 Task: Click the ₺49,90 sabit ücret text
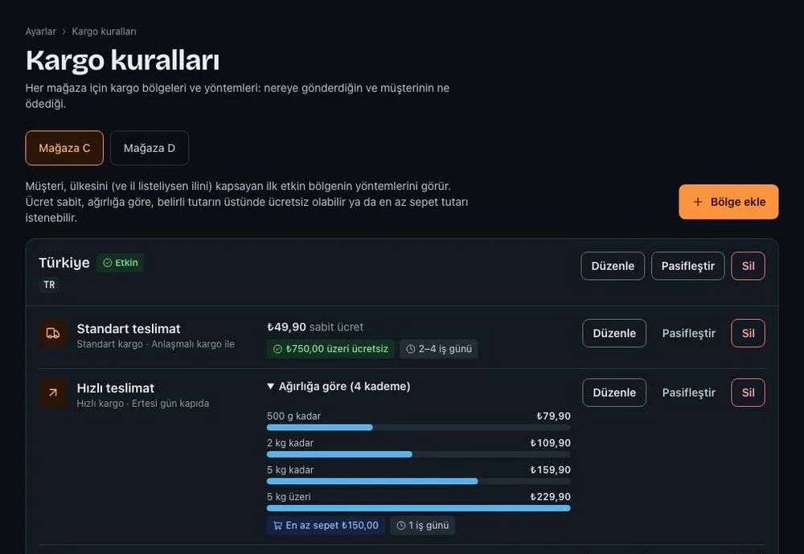[315, 327]
